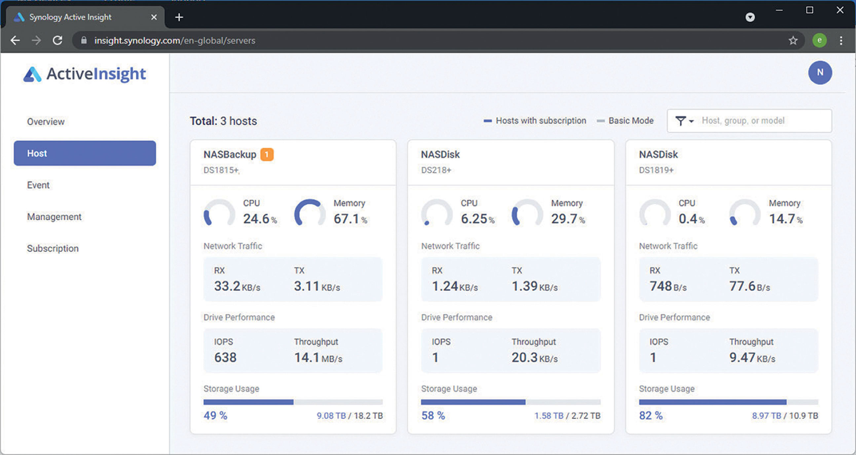
Task: Open the Chrome three-dot menu
Action: [x=841, y=41]
